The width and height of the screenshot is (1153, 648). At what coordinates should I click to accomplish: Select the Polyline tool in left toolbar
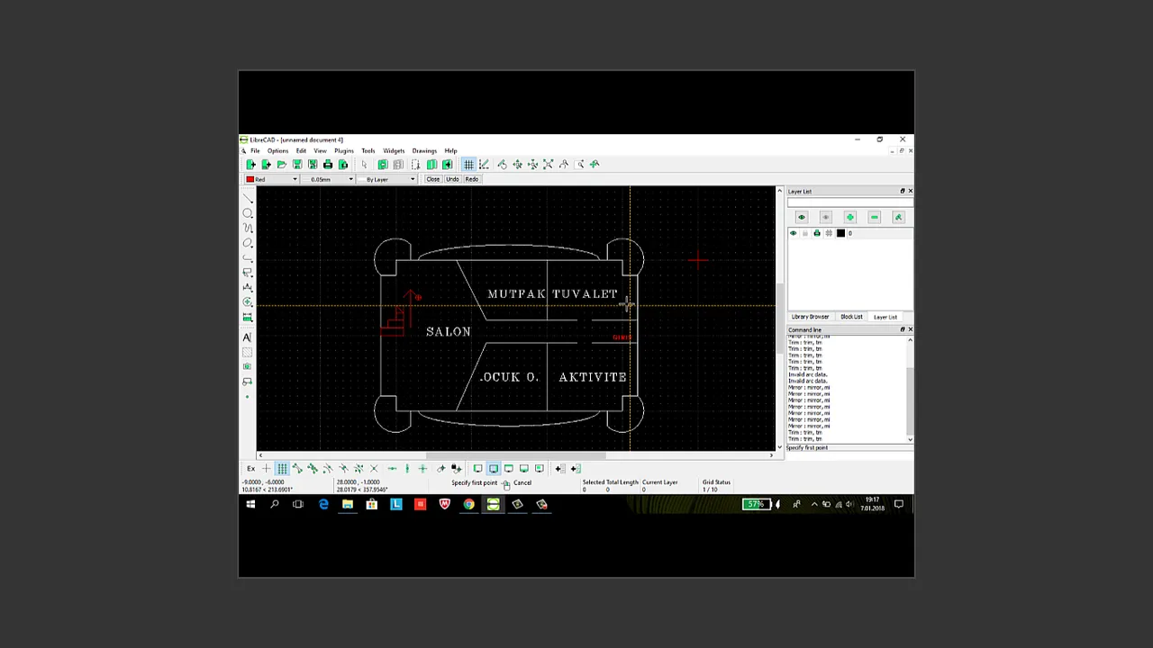(248, 259)
